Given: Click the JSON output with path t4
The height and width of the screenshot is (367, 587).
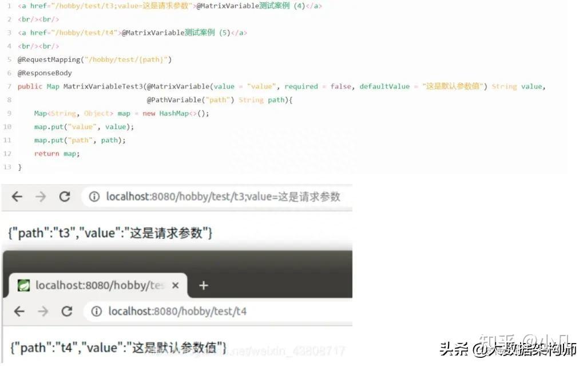Looking at the screenshot, I should (118, 348).
